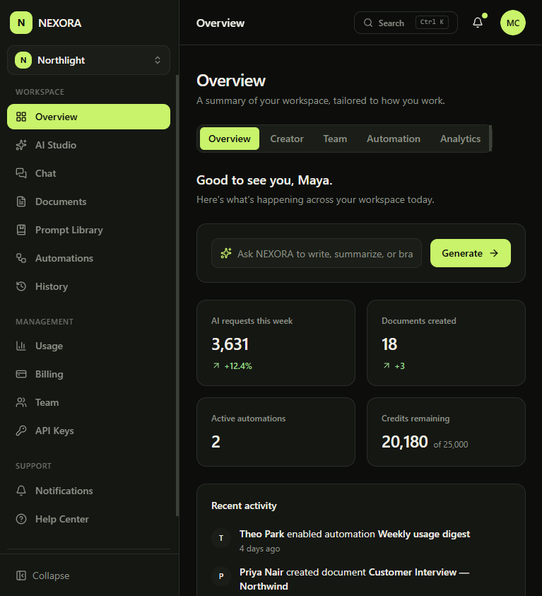Click the Ctrl K shortcut badge
This screenshot has height=596, width=542.
tap(432, 22)
